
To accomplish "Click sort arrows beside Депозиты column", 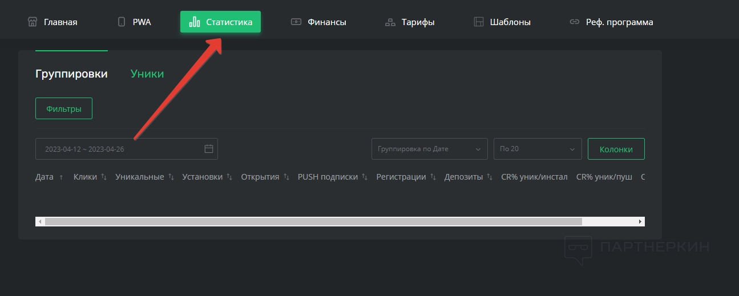I will pos(490,177).
